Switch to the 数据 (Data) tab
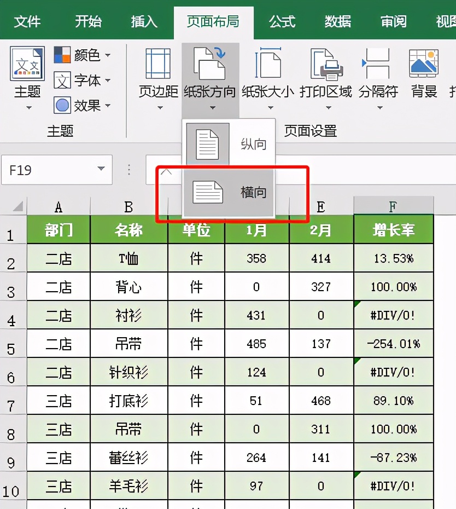The height and width of the screenshot is (509, 456). 337,22
